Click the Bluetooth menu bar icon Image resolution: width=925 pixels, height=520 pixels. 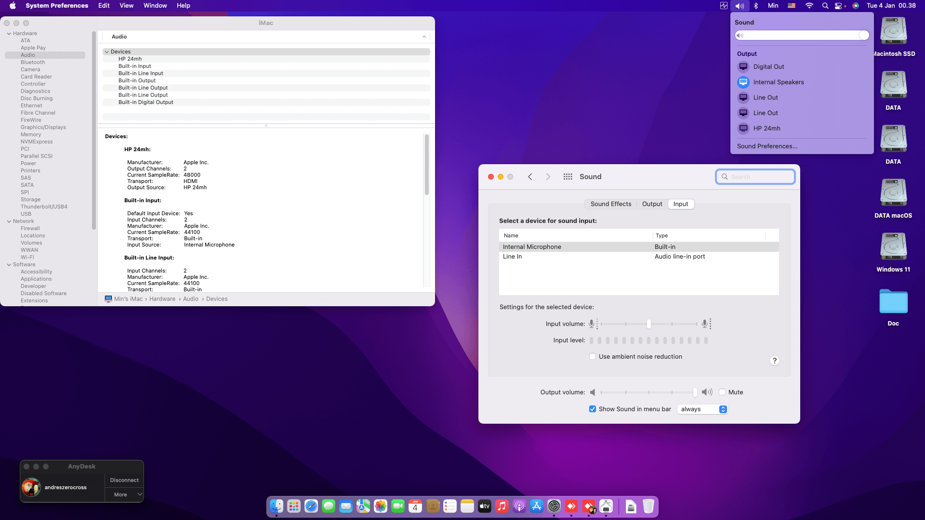(x=756, y=6)
